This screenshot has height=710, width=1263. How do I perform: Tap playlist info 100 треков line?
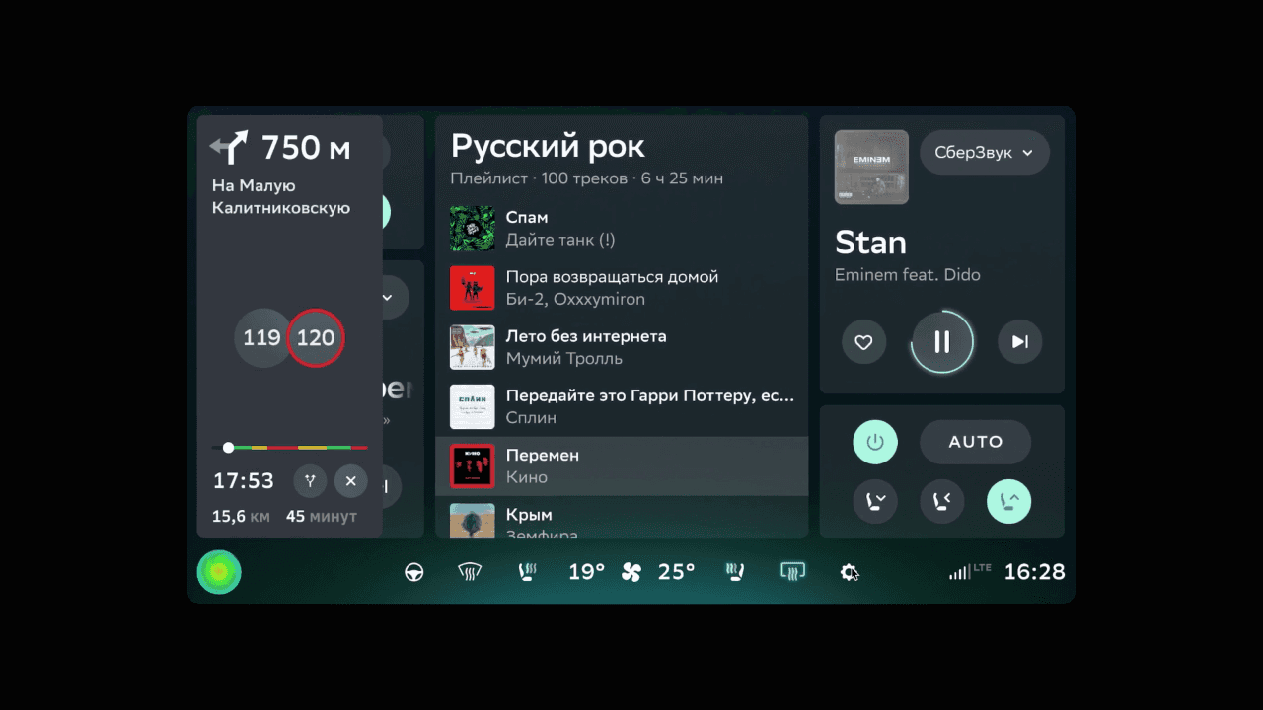pyautogui.click(x=587, y=178)
